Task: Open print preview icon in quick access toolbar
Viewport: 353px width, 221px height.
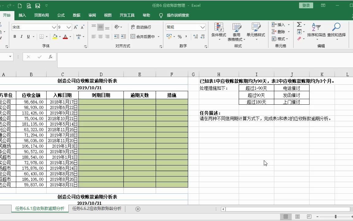Action: point(29,6)
